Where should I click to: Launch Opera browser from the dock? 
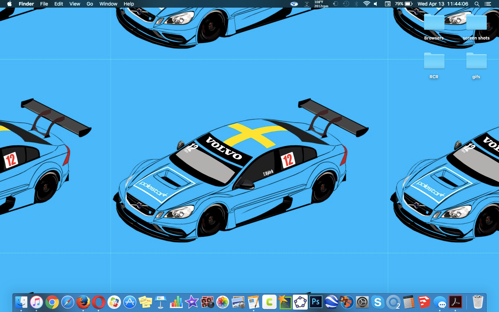coord(99,302)
